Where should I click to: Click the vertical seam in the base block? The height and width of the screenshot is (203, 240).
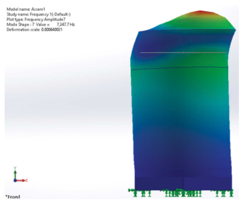(x=184, y=183)
